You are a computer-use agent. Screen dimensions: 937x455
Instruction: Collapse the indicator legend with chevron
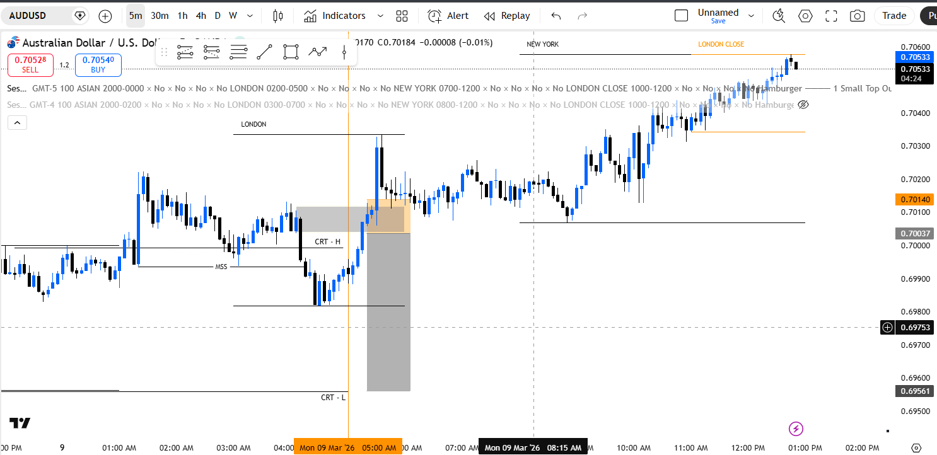click(x=17, y=123)
